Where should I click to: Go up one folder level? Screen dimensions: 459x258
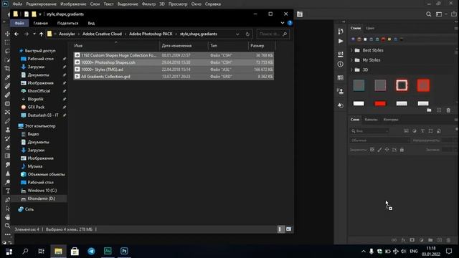pyautogui.click(x=42, y=34)
